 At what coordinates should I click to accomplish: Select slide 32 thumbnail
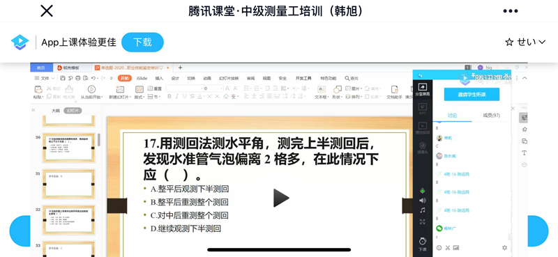click(x=68, y=220)
